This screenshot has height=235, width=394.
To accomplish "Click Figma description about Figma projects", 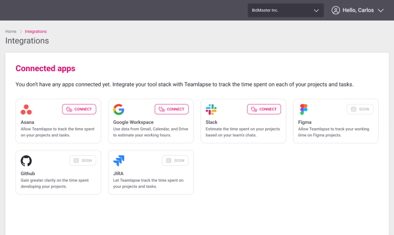I will click(333, 132).
